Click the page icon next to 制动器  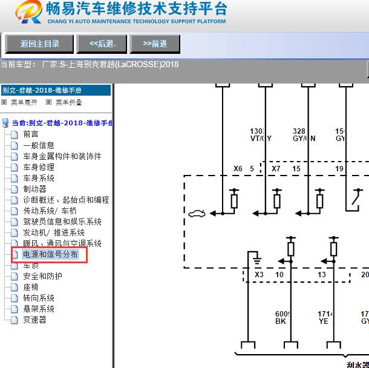pos(15,189)
